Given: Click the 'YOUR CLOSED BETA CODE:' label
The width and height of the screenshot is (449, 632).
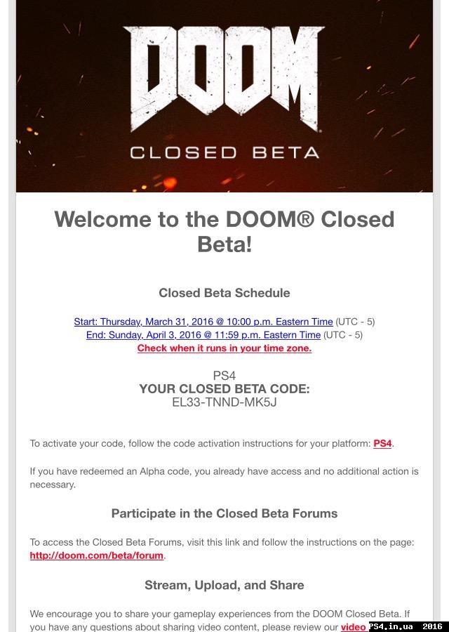Looking at the screenshot, I should [224, 389].
